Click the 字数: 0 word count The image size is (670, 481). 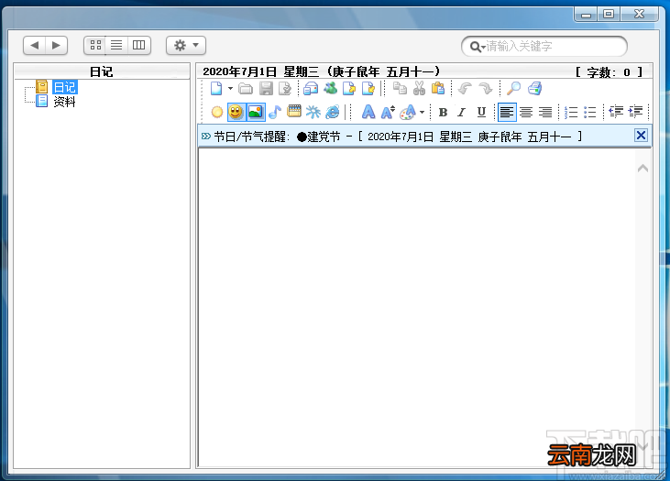tap(609, 71)
